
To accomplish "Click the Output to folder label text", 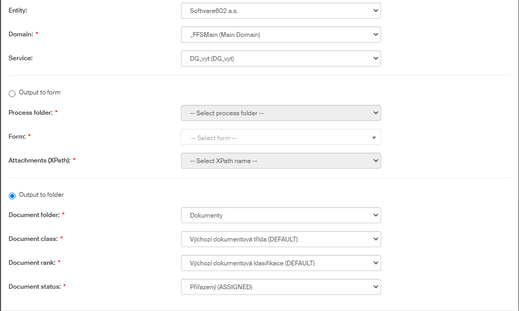I will pyautogui.click(x=41, y=195).
